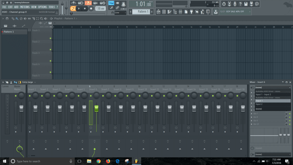Click the save project floppy icon
The height and width of the screenshot is (165, 293).
pos(246,4)
